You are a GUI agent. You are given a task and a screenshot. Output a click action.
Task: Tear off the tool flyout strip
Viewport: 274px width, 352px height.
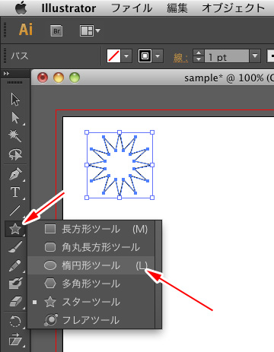coord(158,274)
